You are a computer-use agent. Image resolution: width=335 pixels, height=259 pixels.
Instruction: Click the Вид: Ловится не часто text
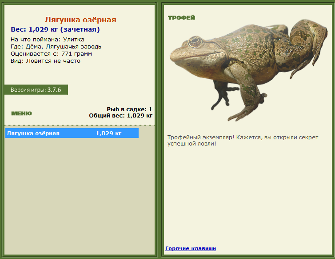[45, 61]
